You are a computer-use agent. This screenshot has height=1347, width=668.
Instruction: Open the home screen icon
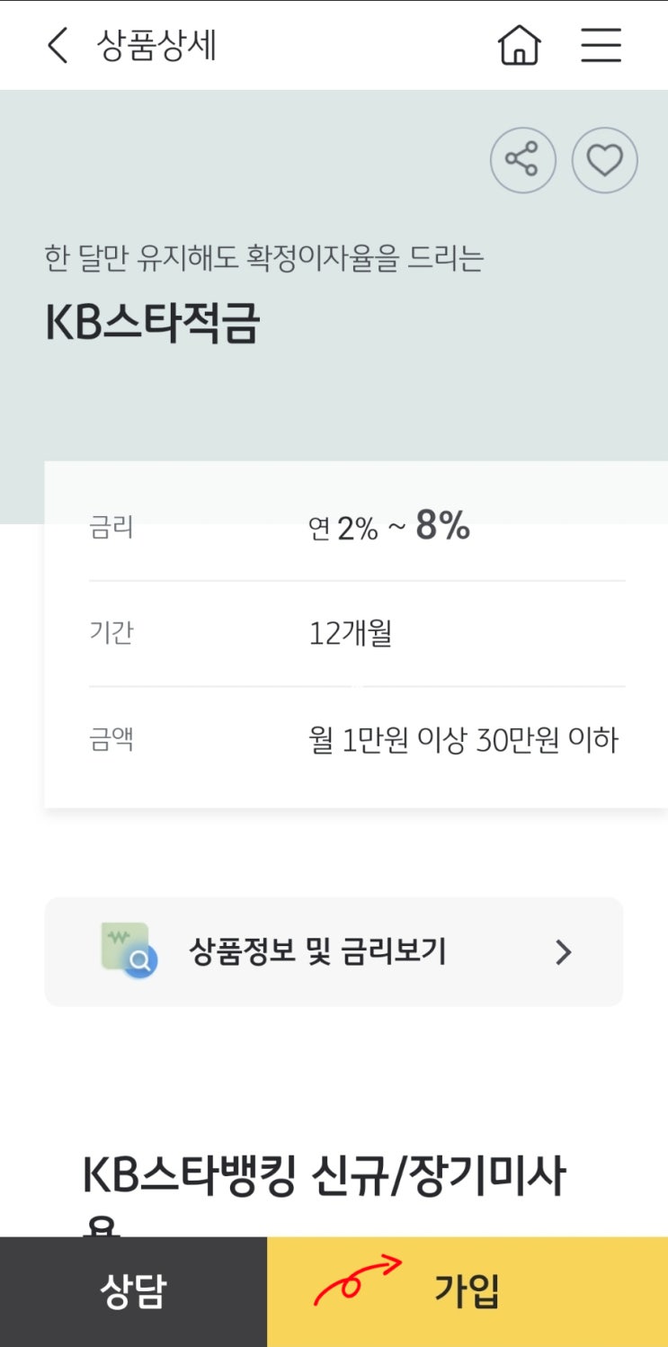[520, 45]
